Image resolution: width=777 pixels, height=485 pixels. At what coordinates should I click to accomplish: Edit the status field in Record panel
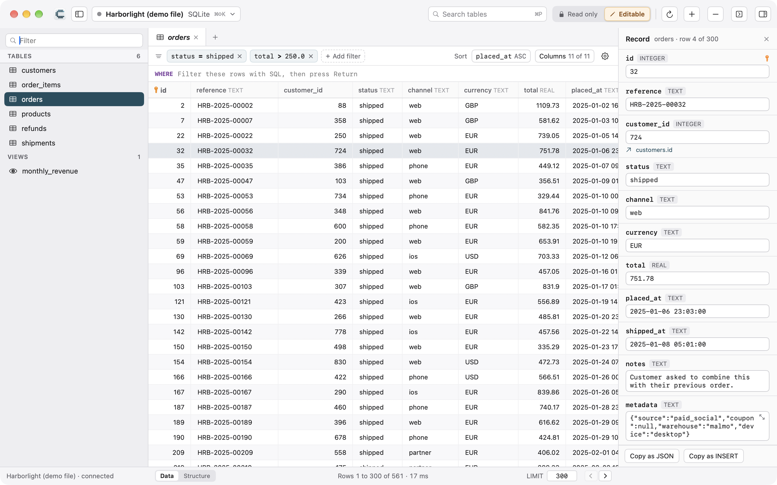click(x=697, y=180)
